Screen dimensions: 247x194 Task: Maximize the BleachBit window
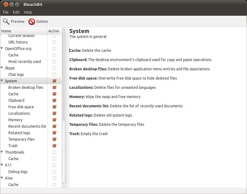coord(17,4)
